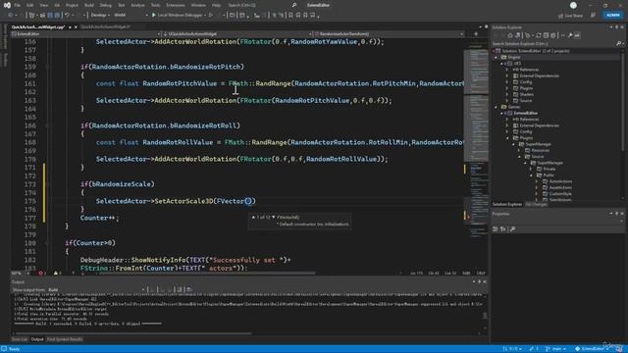The image size is (628, 353).
Task: Collapse the Games folder in Solution Explorer
Action: coord(496,107)
